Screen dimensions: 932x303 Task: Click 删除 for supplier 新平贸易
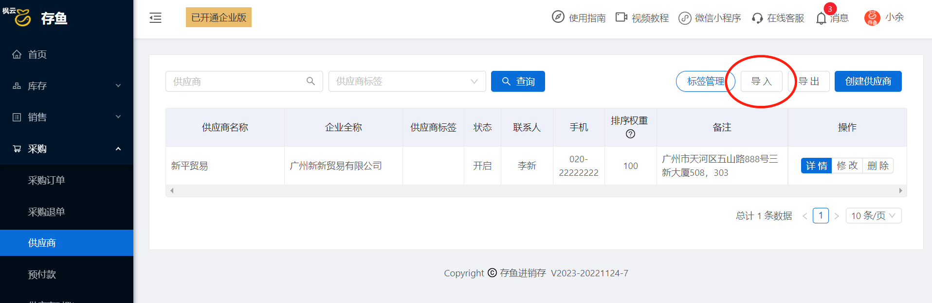coord(878,166)
